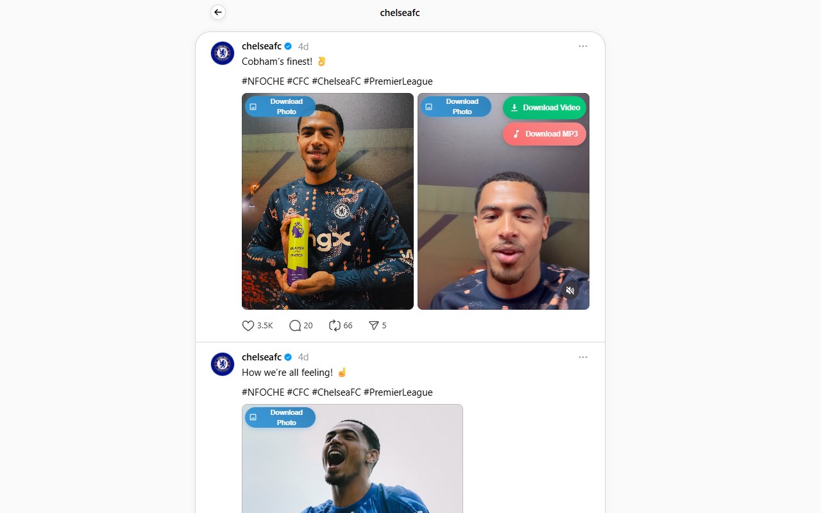Repost the Cobham's finest post
Image resolution: width=821 pixels, height=513 pixels.
[334, 326]
